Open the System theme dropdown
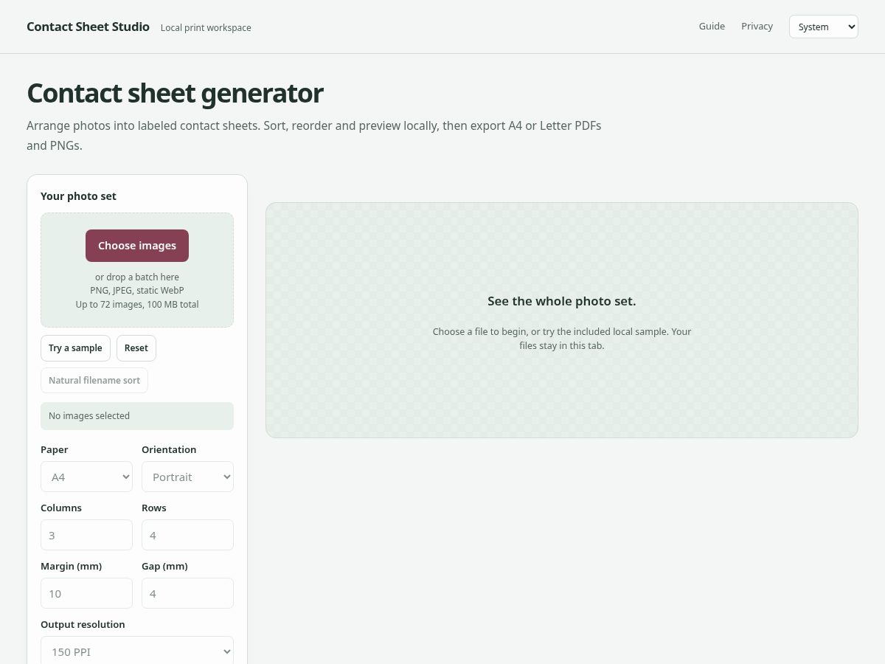 point(824,27)
